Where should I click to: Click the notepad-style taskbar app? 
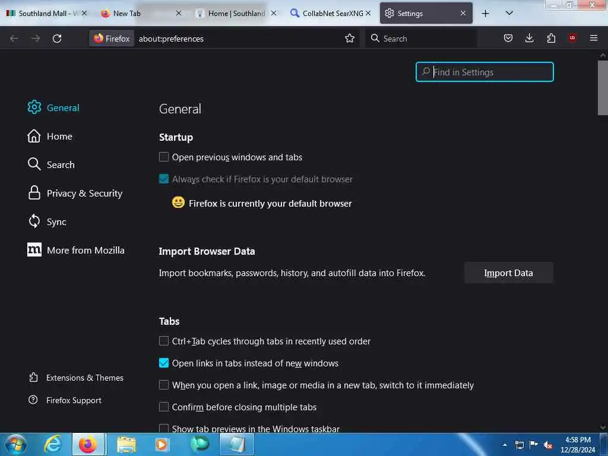pos(236,444)
